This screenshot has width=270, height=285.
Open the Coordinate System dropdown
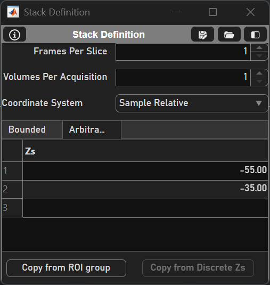[x=192, y=103]
